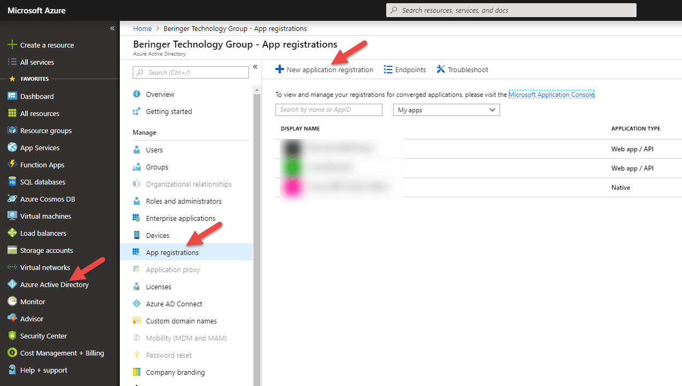Click the Home breadcrumb link
The image size is (682, 386).
click(142, 28)
